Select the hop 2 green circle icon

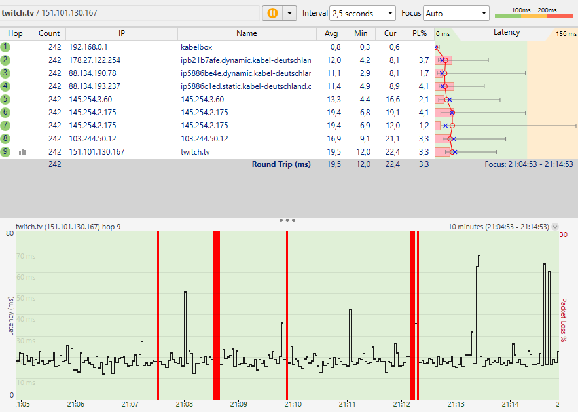tap(6, 60)
